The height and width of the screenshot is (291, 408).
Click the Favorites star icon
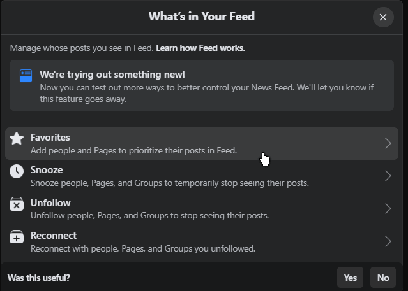pos(17,138)
